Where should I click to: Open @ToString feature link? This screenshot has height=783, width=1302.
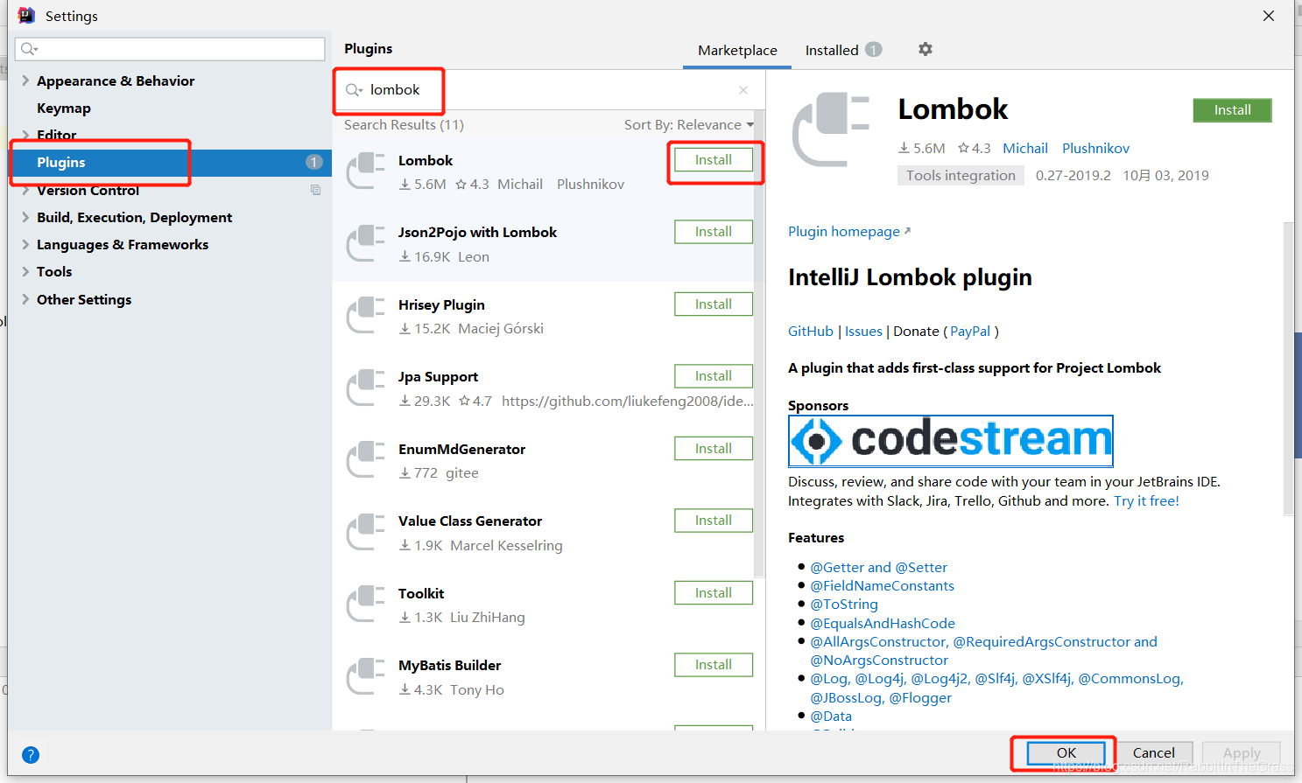(x=844, y=605)
